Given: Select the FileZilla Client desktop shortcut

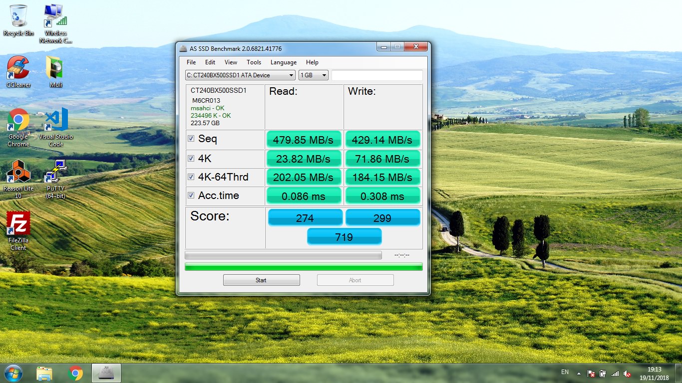Looking at the screenshot, I should 18,231.
